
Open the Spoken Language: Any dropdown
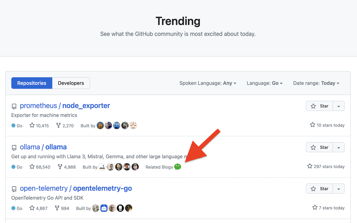pyautogui.click(x=208, y=83)
